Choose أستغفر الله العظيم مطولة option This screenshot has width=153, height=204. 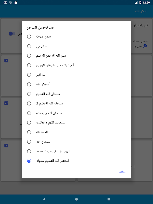point(76,161)
